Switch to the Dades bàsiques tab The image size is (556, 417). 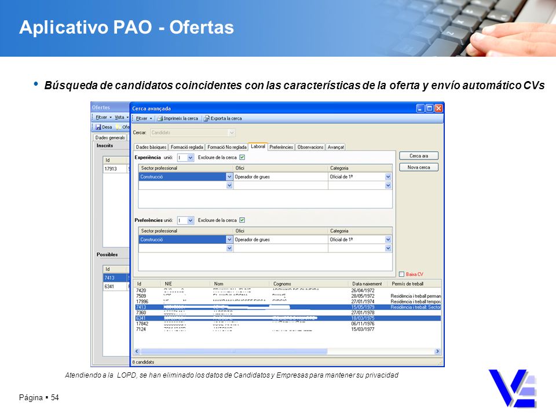pos(151,147)
